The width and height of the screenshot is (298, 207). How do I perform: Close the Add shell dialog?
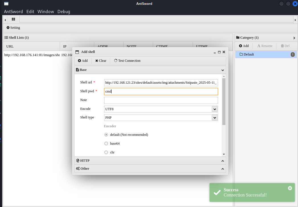224,52
